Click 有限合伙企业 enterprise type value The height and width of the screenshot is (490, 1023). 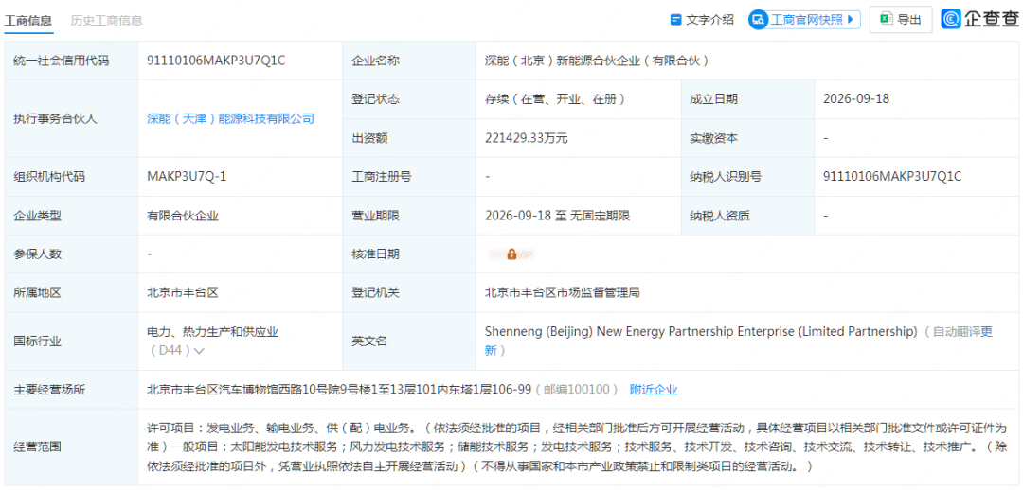pyautogui.click(x=184, y=216)
